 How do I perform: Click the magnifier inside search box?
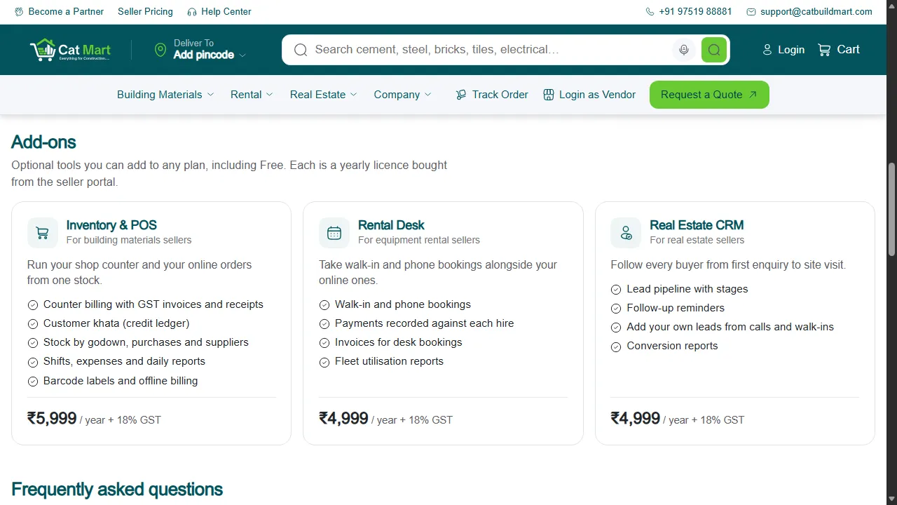coord(301,50)
